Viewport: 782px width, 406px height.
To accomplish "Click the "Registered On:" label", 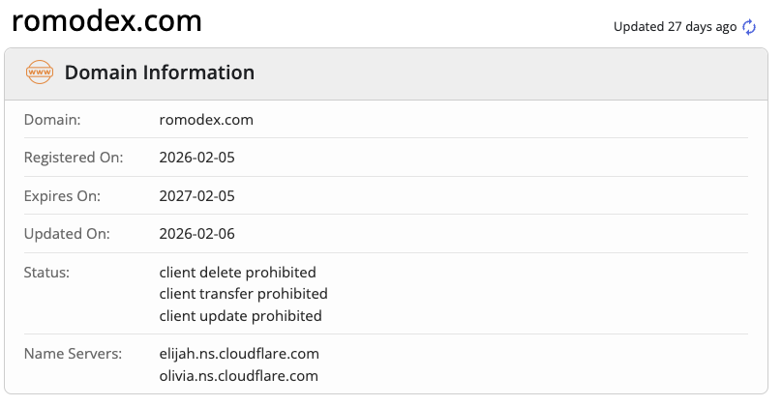I will [74, 158].
